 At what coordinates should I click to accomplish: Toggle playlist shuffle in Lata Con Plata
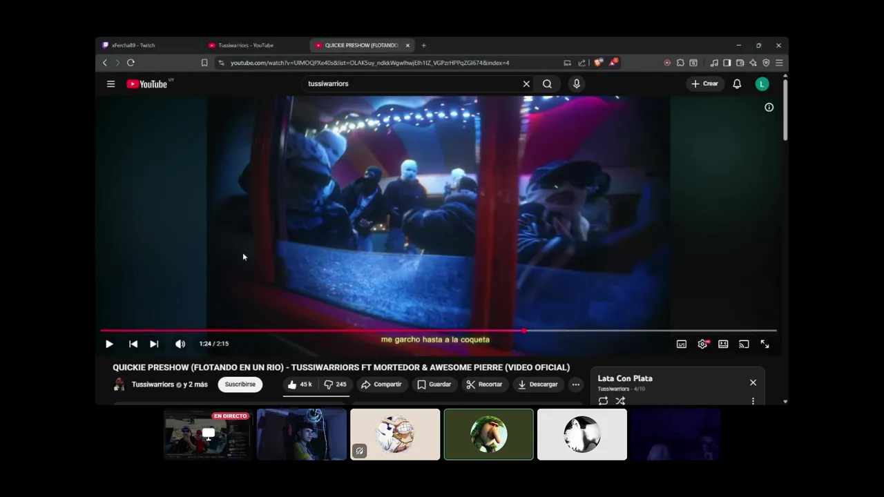[620, 401]
